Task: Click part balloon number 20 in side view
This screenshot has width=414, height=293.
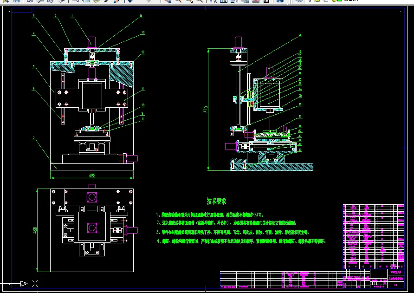Action: click(x=300, y=68)
